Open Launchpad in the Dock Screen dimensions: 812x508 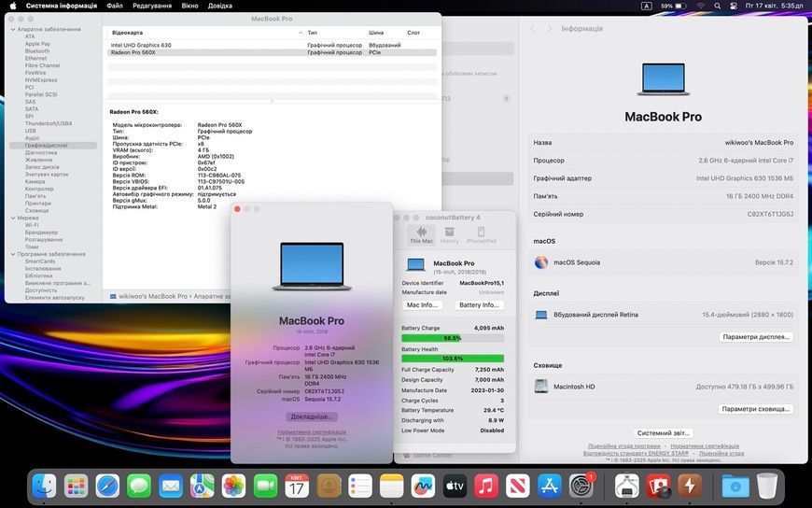(x=77, y=487)
